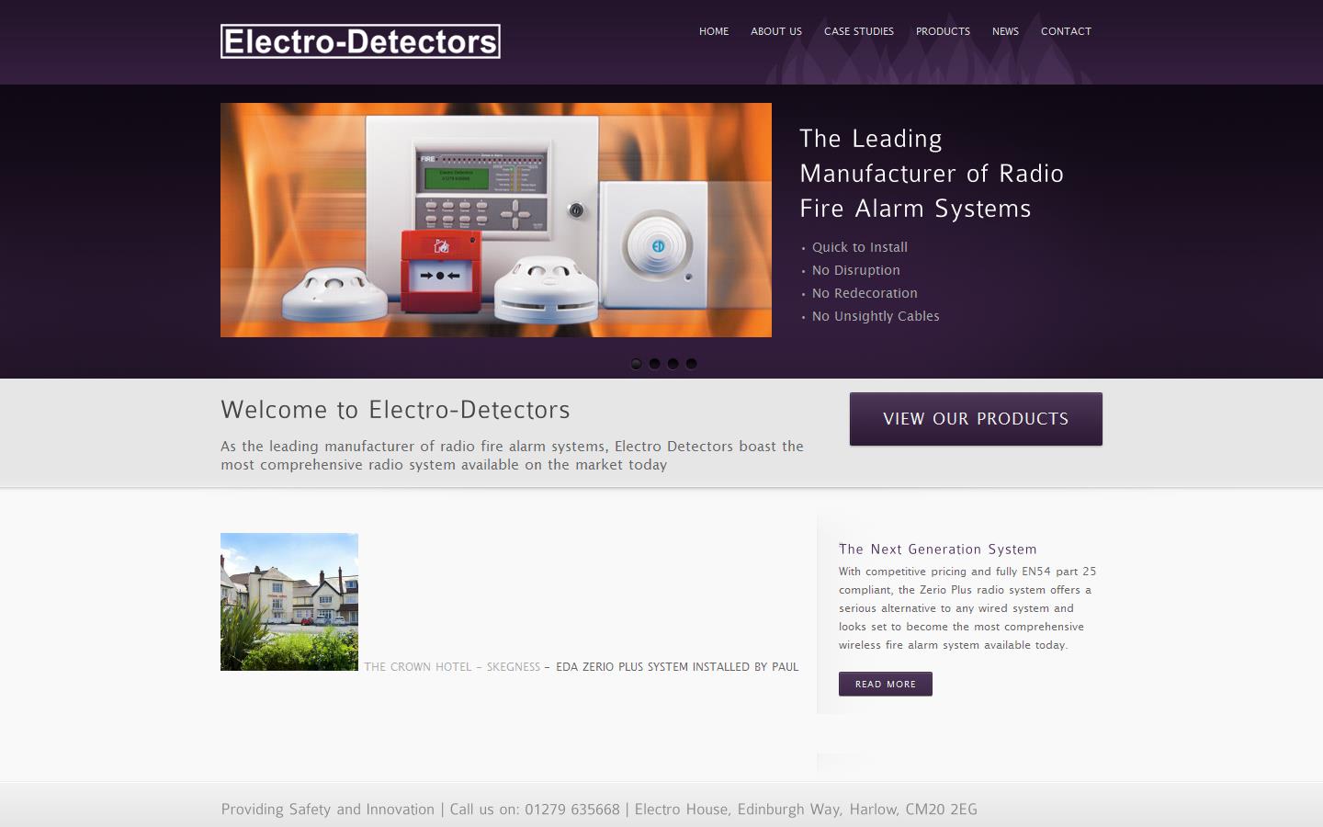The image size is (1323, 827).
Task: Select the fourth carousel dot
Action: pos(691,364)
